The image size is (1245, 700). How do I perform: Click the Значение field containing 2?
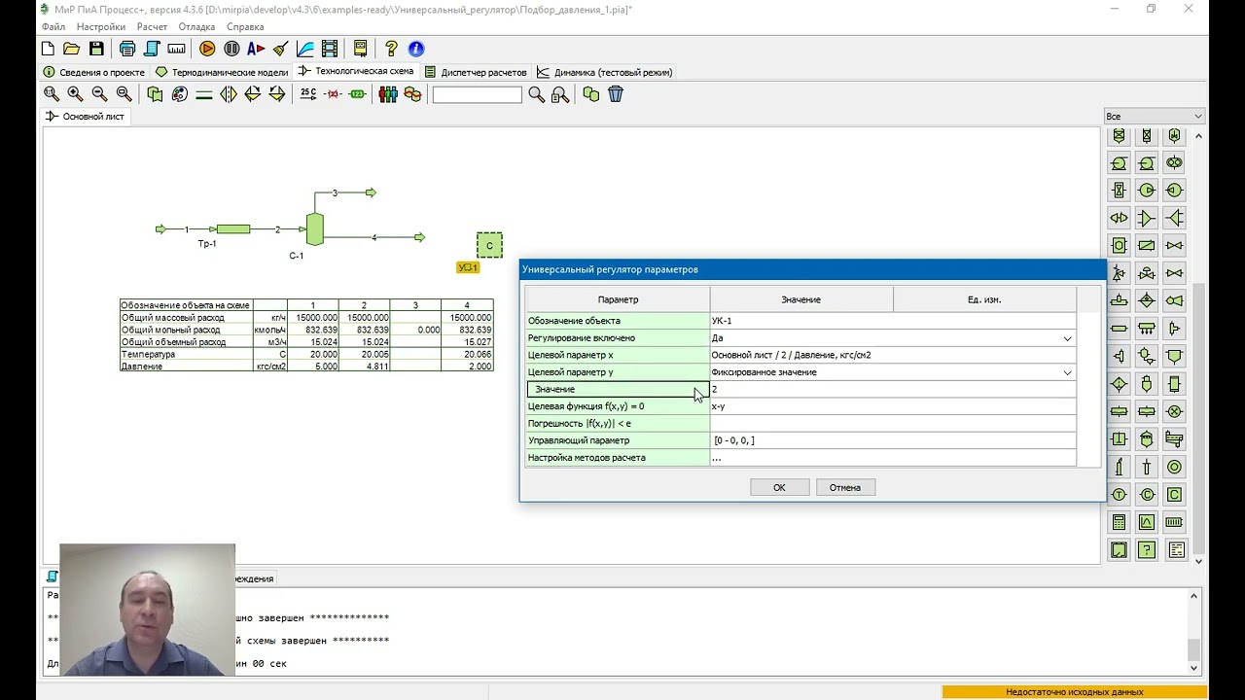click(x=893, y=389)
